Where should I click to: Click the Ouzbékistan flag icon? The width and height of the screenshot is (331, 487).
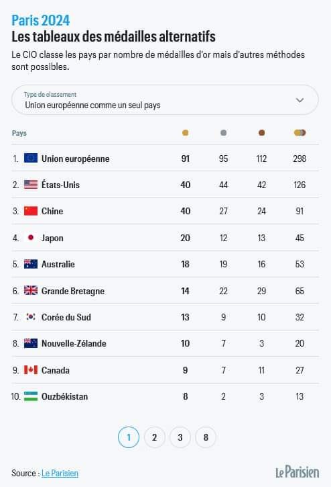pos(31,396)
